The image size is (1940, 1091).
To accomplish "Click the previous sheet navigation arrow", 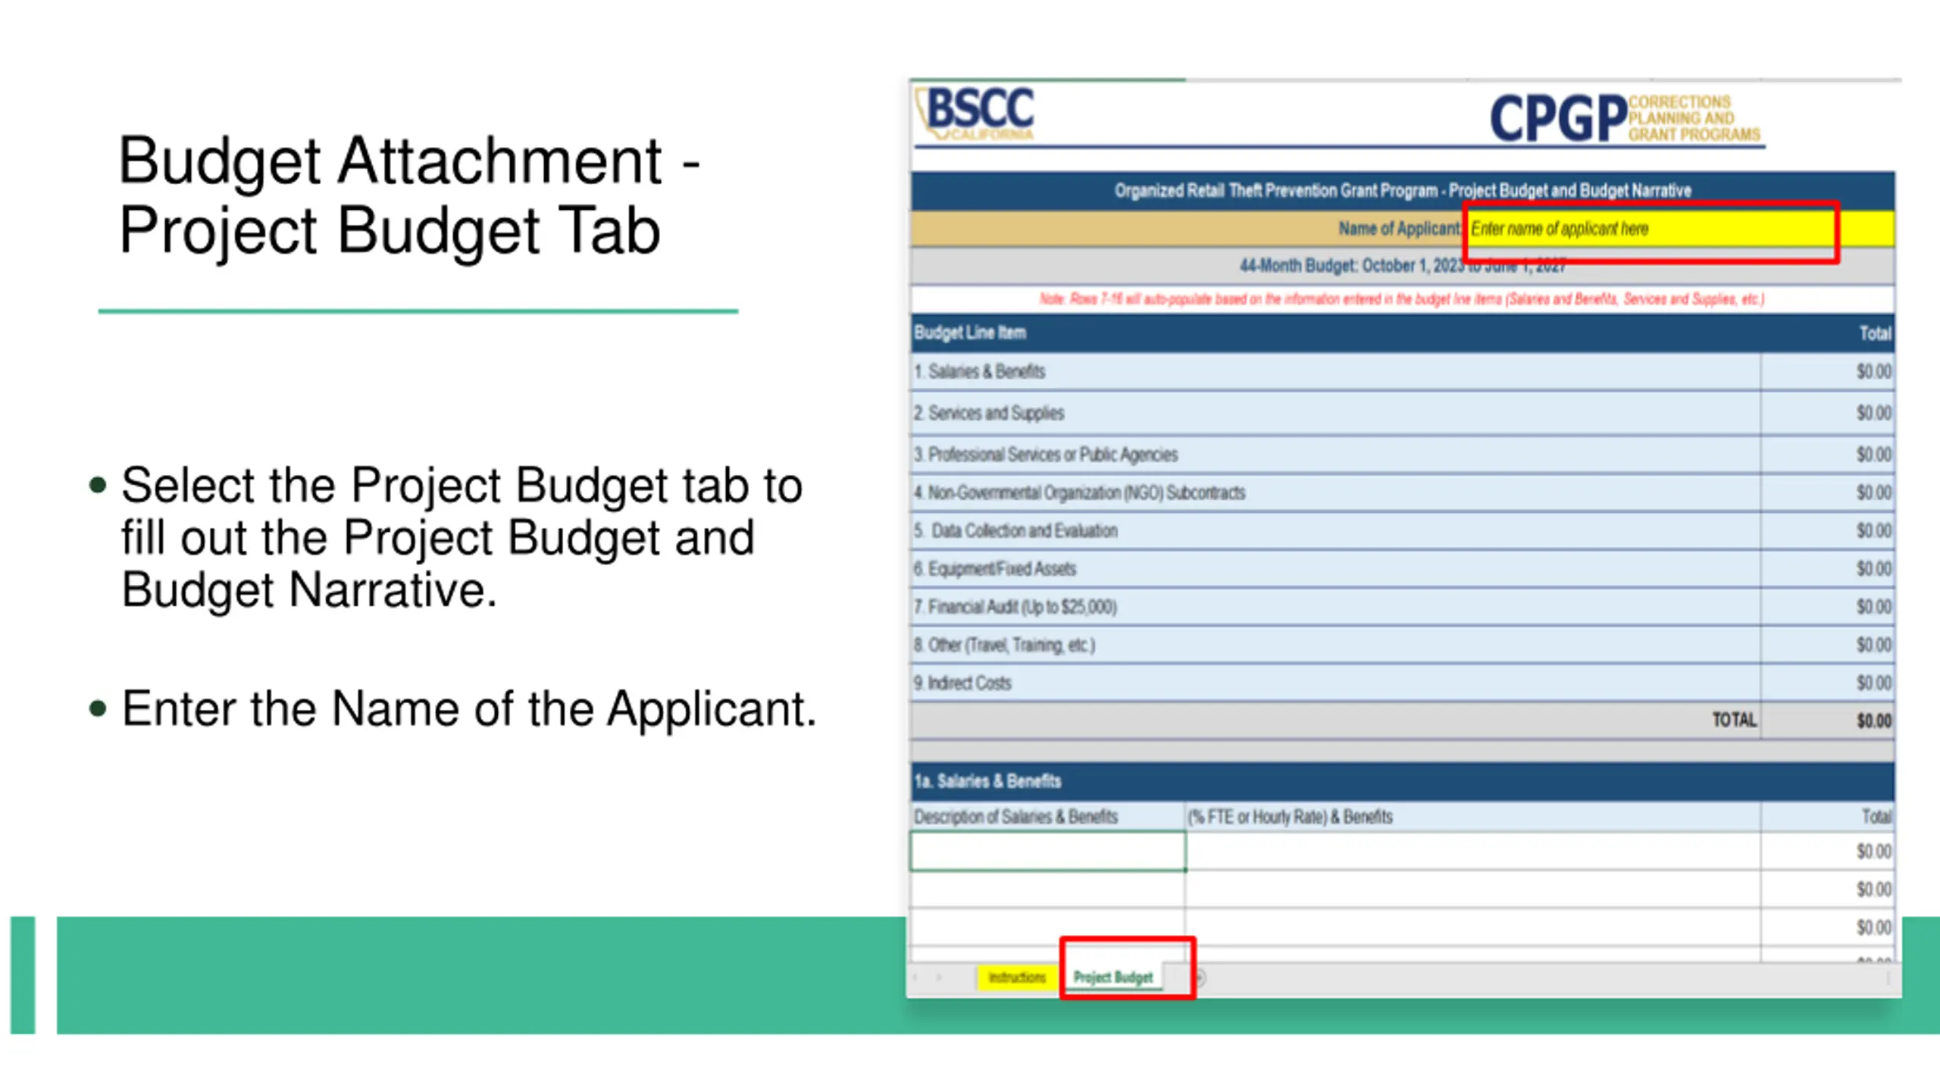I will pyautogui.click(x=916, y=977).
